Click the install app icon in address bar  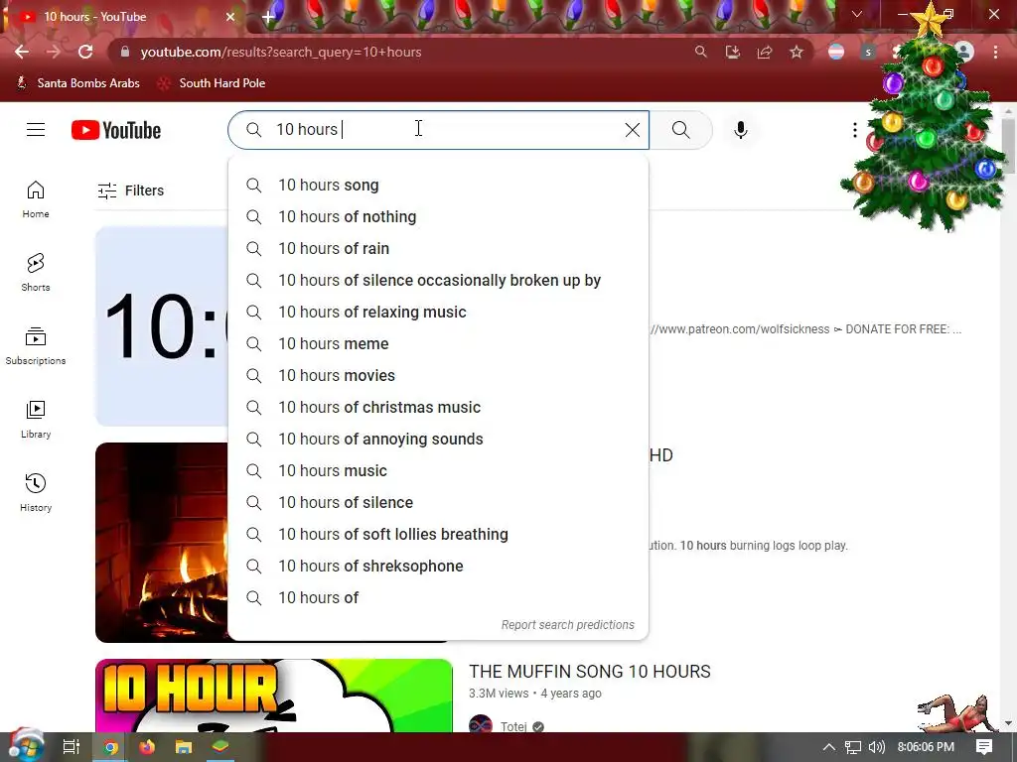pyautogui.click(x=733, y=52)
